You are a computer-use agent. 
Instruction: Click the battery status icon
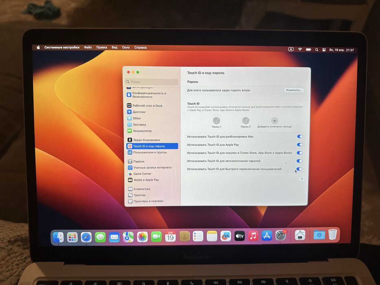coord(308,49)
